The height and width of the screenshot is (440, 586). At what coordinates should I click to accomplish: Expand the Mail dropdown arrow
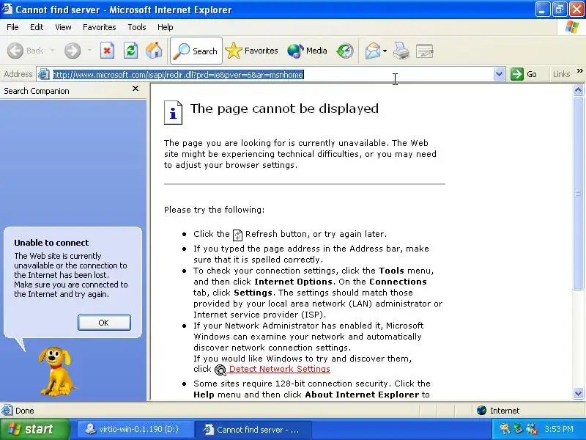point(385,51)
